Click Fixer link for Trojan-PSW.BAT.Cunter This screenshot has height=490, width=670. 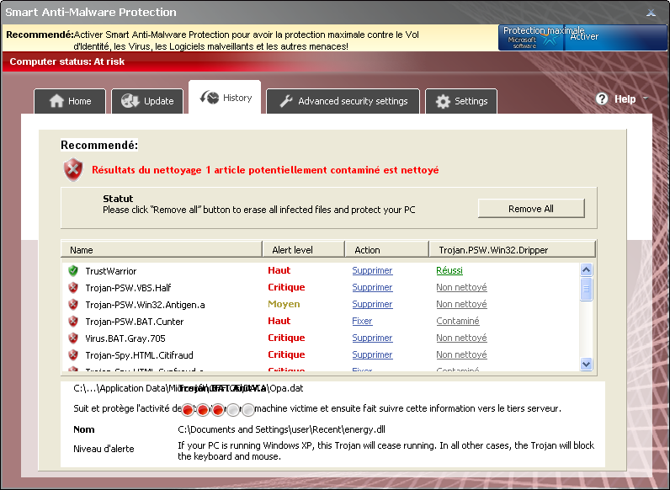click(x=362, y=321)
